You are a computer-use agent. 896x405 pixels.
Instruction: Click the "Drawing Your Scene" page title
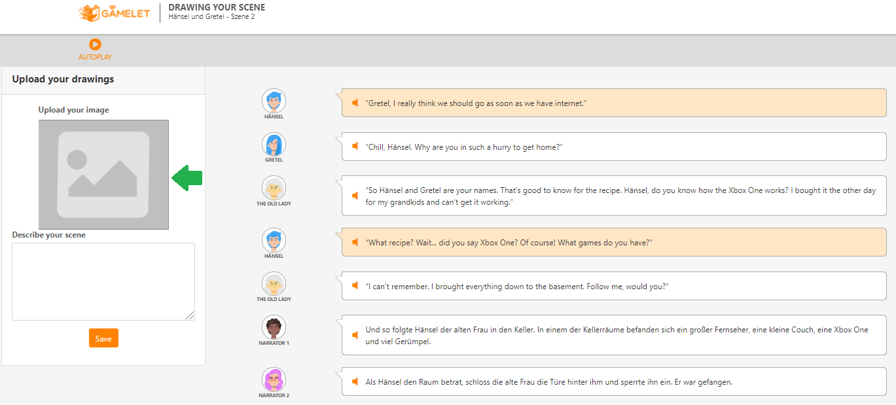point(217,7)
